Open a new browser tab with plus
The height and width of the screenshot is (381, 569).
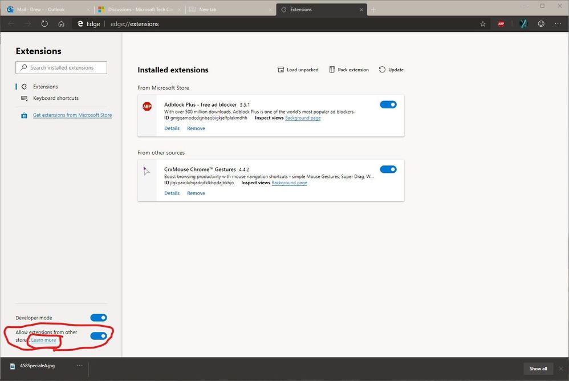tap(373, 10)
